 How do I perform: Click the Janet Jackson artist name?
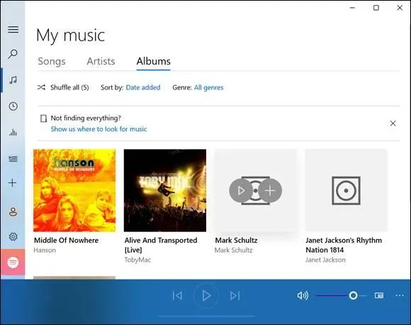tap(325, 260)
